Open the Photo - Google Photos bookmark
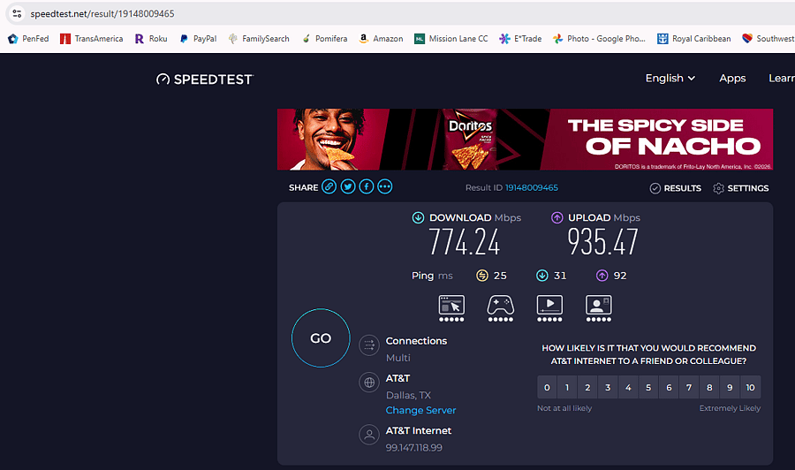 (599, 39)
